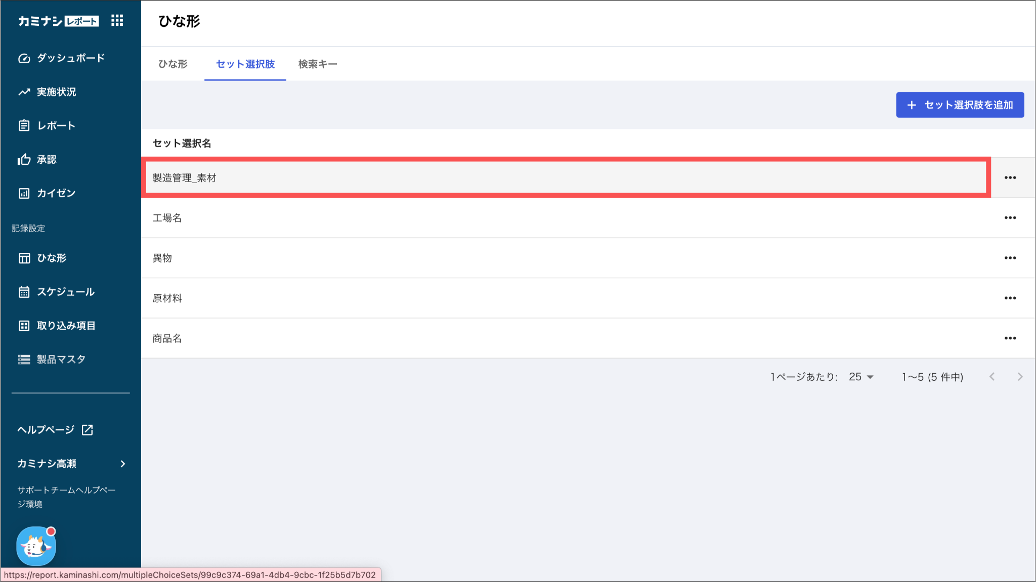The width and height of the screenshot is (1036, 582).
Task: Open more options for 工場名 row
Action: click(1010, 217)
